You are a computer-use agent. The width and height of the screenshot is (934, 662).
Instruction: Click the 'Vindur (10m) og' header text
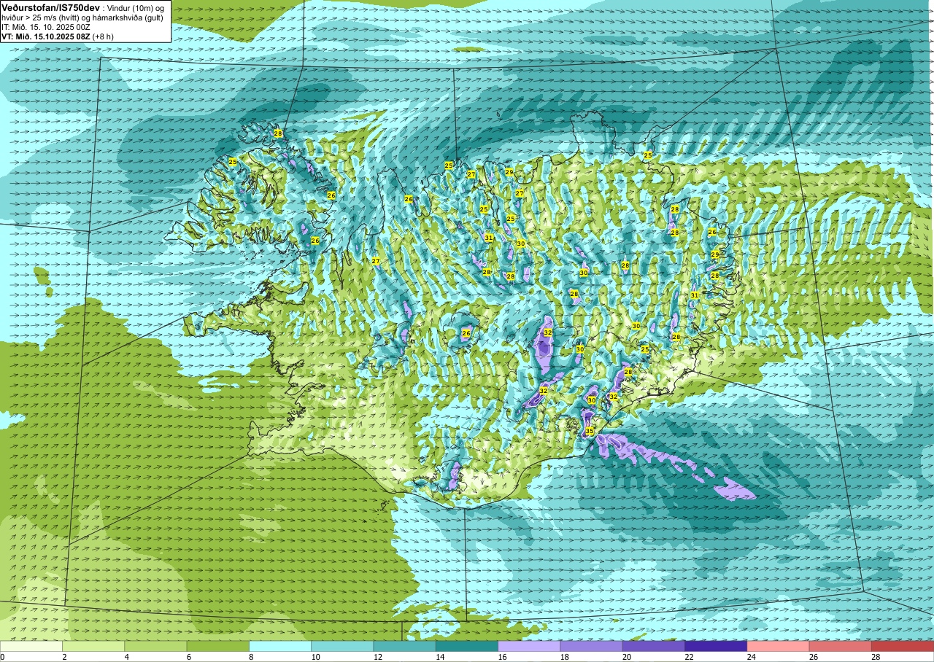[x=136, y=7]
